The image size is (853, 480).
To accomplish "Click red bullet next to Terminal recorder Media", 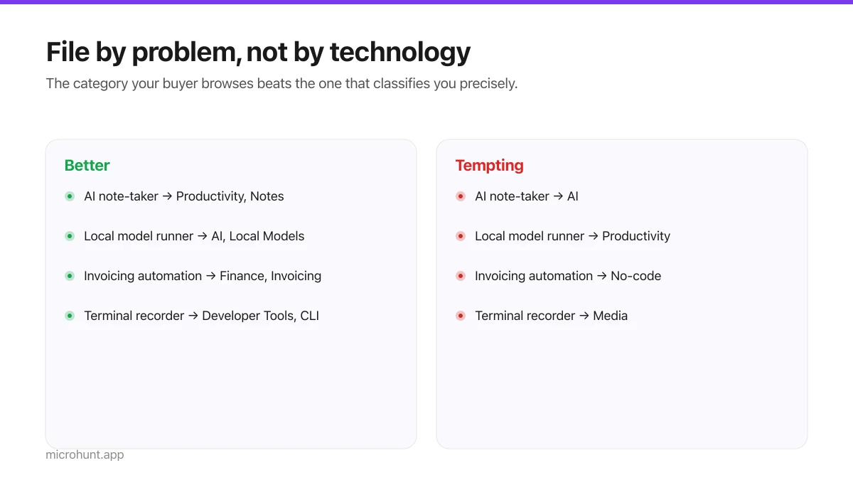I will tap(461, 316).
